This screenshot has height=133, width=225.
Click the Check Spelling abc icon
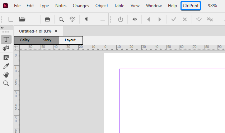[x=72, y=19]
